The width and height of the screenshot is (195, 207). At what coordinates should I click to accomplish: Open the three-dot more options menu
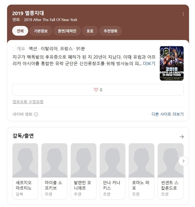[x=183, y=14]
